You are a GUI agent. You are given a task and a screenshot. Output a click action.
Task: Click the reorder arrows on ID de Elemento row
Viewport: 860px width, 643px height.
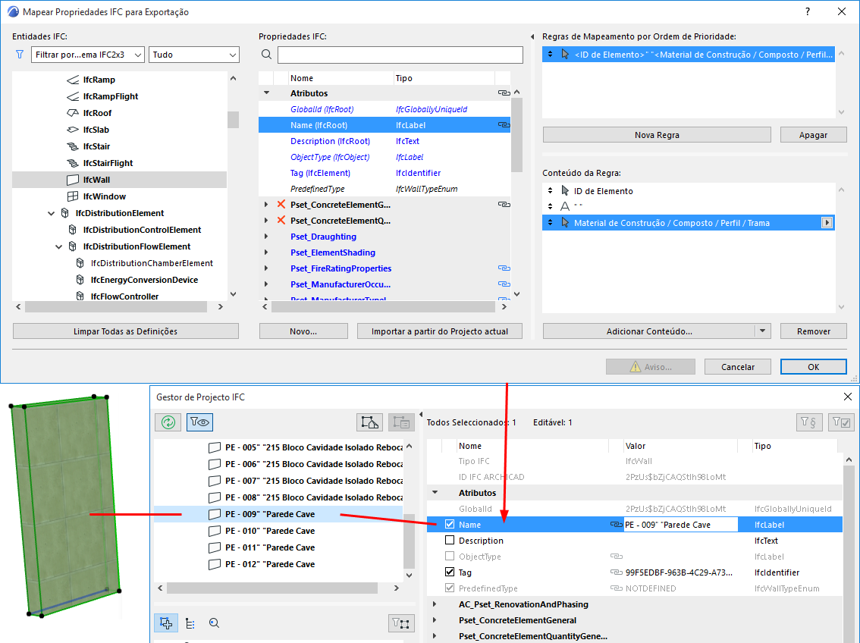[x=550, y=191]
